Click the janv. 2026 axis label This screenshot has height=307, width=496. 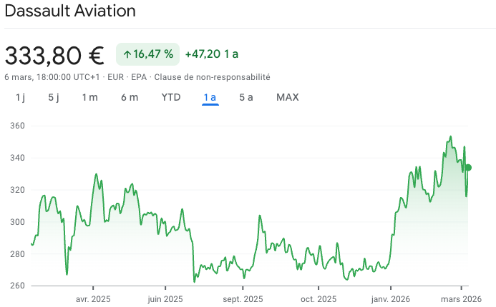point(391,299)
